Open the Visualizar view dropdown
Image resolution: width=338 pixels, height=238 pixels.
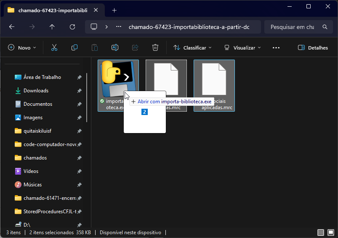[x=242, y=48]
